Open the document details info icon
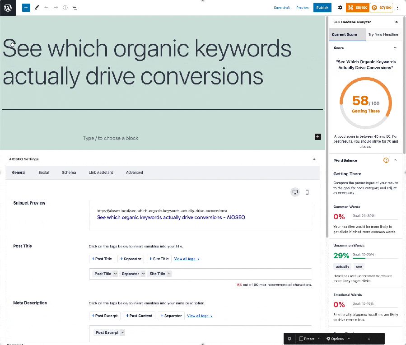 pyautogui.click(x=65, y=8)
